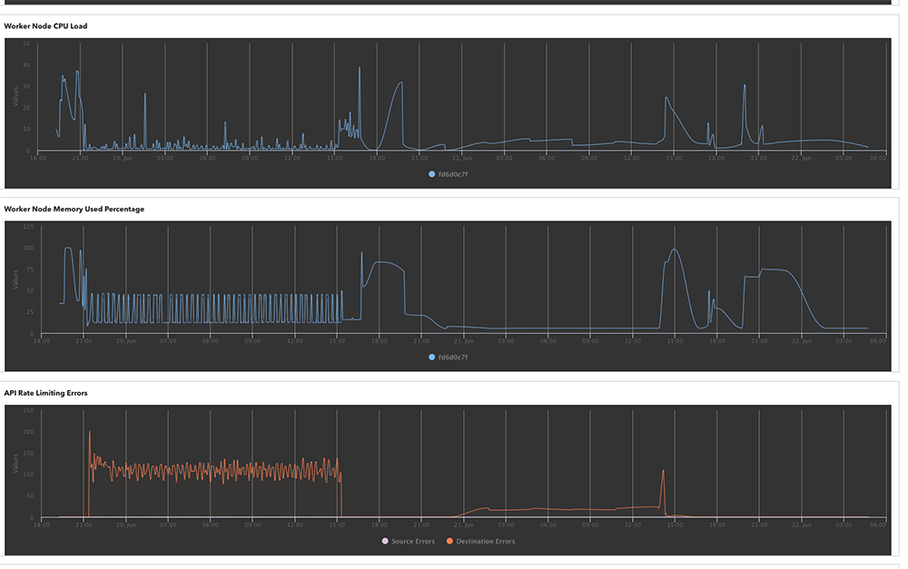Screen dimensions: 908x569
Task: Click the '22. Jun' axis label on API errors chart
Action: [802, 525]
